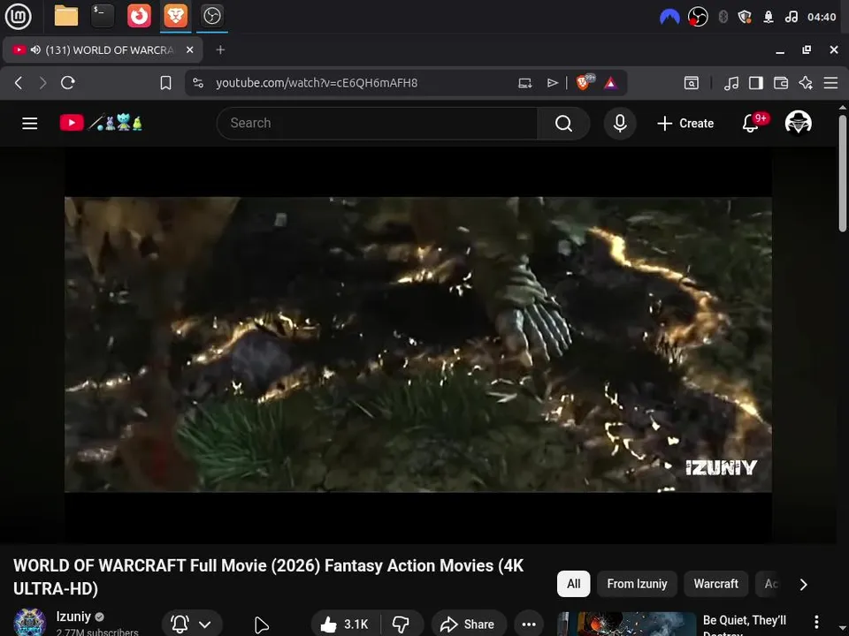Go to YouTube home via logo
849x636 pixels.
[101, 123]
